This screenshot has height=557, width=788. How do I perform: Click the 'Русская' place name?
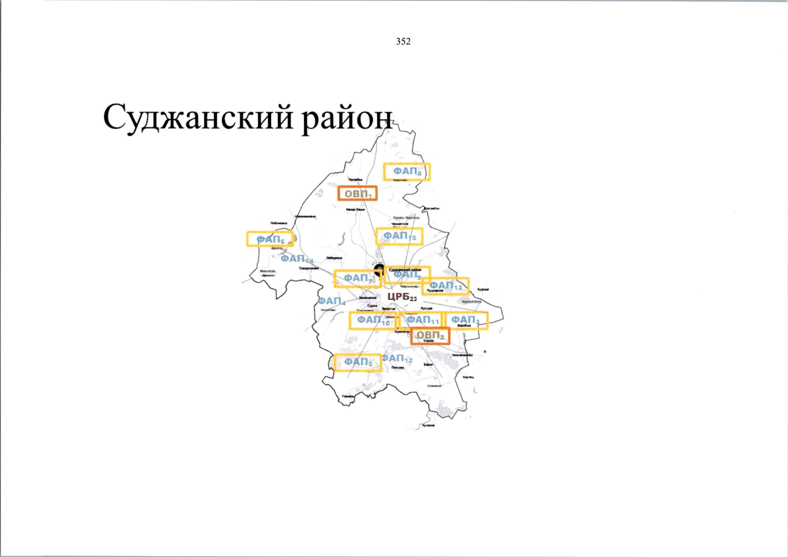click(x=426, y=308)
